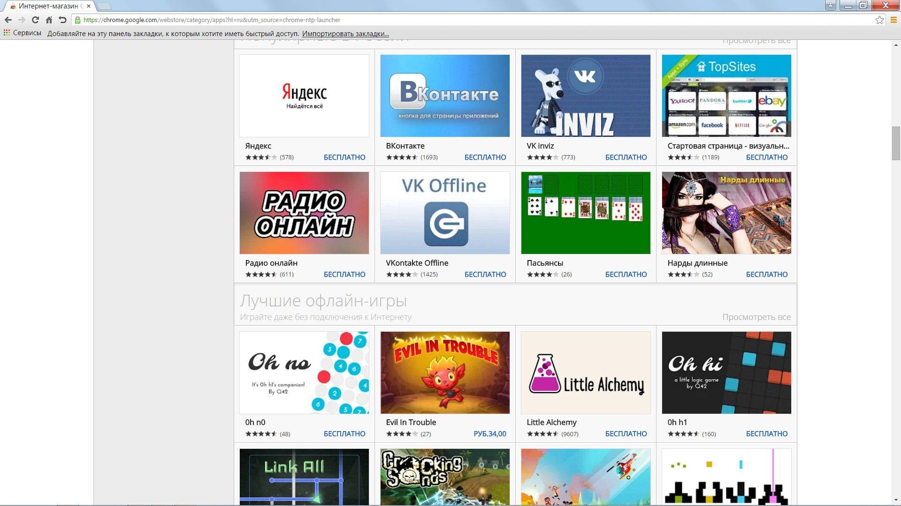Viewport: 901px width, 506px height.
Task: Open the Little Alchemy game thumbnail
Action: click(x=586, y=372)
